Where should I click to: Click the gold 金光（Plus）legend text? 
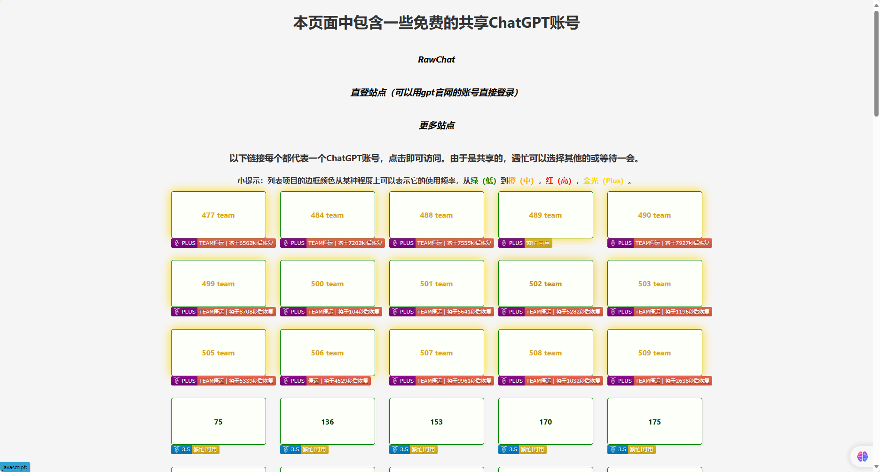(604, 181)
